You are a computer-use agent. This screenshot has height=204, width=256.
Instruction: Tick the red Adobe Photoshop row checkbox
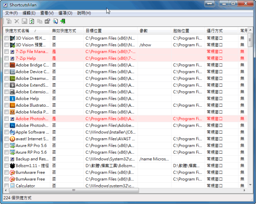tap(6, 119)
